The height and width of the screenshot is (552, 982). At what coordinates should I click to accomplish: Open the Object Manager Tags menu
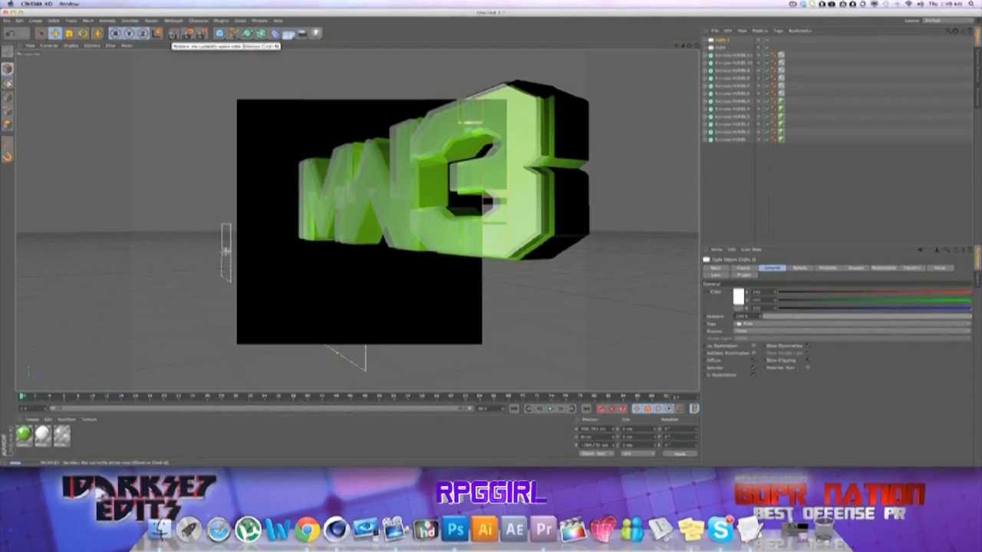click(778, 31)
